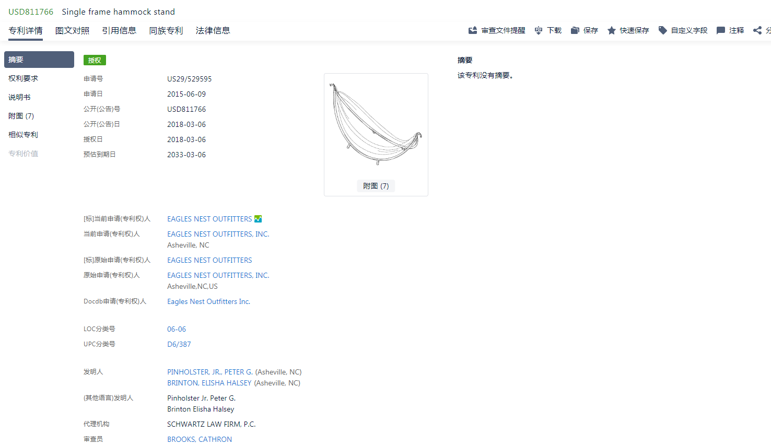771x445 pixels.
Task: Click the annotation comment icon
Action: click(721, 30)
